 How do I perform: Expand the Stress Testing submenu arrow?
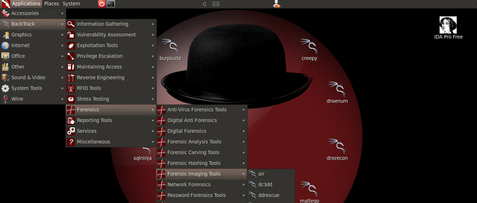pos(153,99)
